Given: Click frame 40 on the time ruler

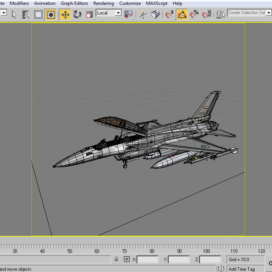Looking at the screenshot, I should (x=42, y=251).
